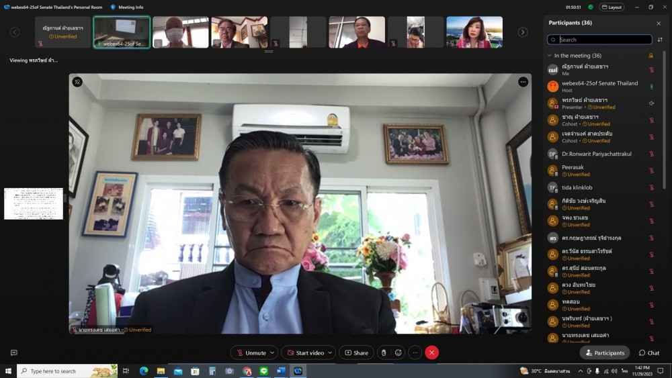Collapse the In the meeting list
The width and height of the screenshot is (672, 378).
550,56
